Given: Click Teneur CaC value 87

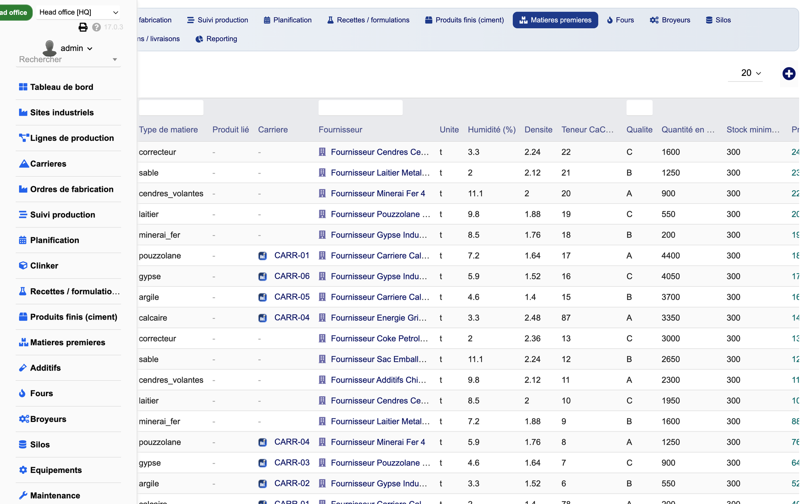Looking at the screenshot, I should 566,318.
